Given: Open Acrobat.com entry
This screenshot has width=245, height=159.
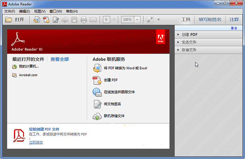Looking at the screenshot, I should click(x=28, y=75).
